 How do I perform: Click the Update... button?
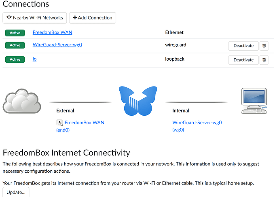coord(16,192)
